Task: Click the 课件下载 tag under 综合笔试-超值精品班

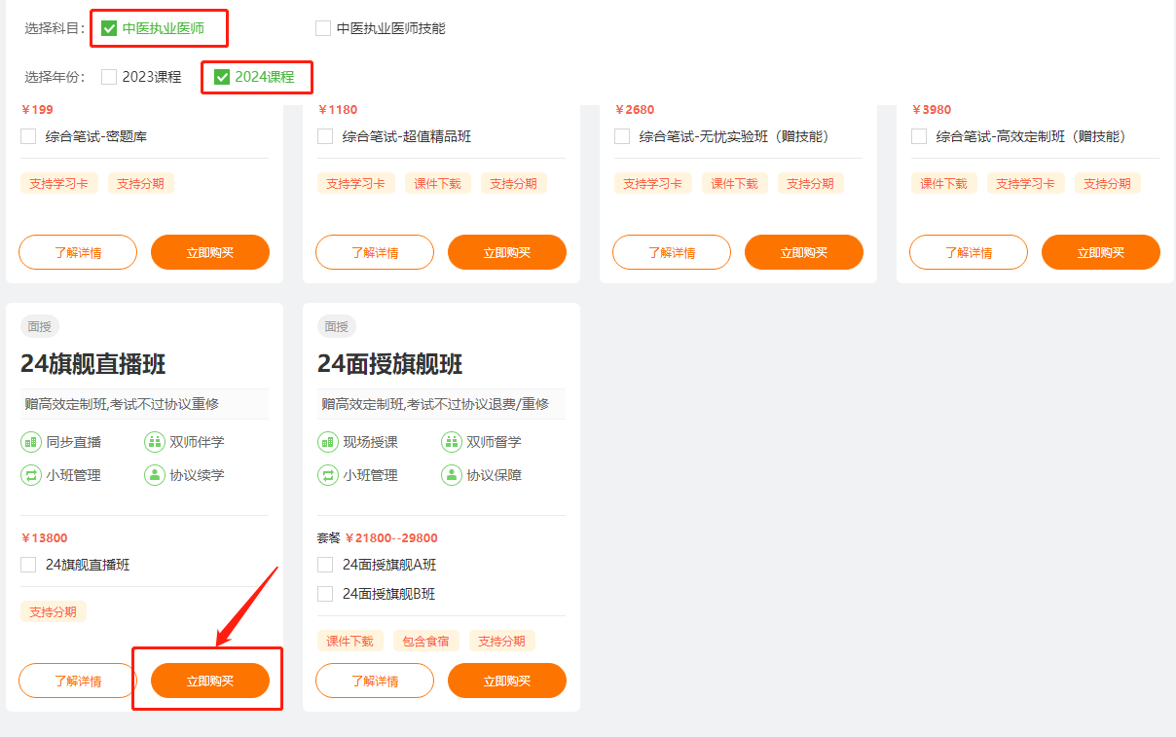Action: pyautogui.click(x=438, y=182)
